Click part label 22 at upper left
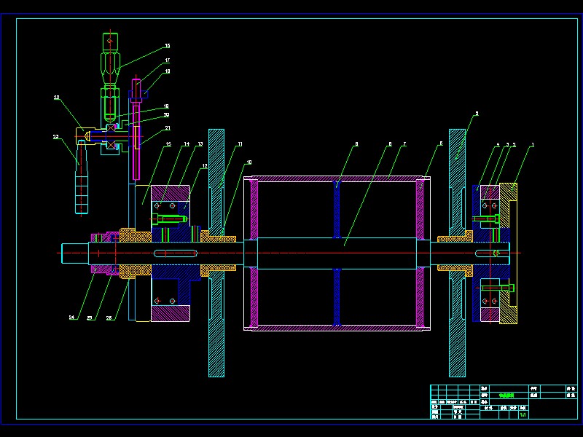The image size is (583, 437). point(57,98)
